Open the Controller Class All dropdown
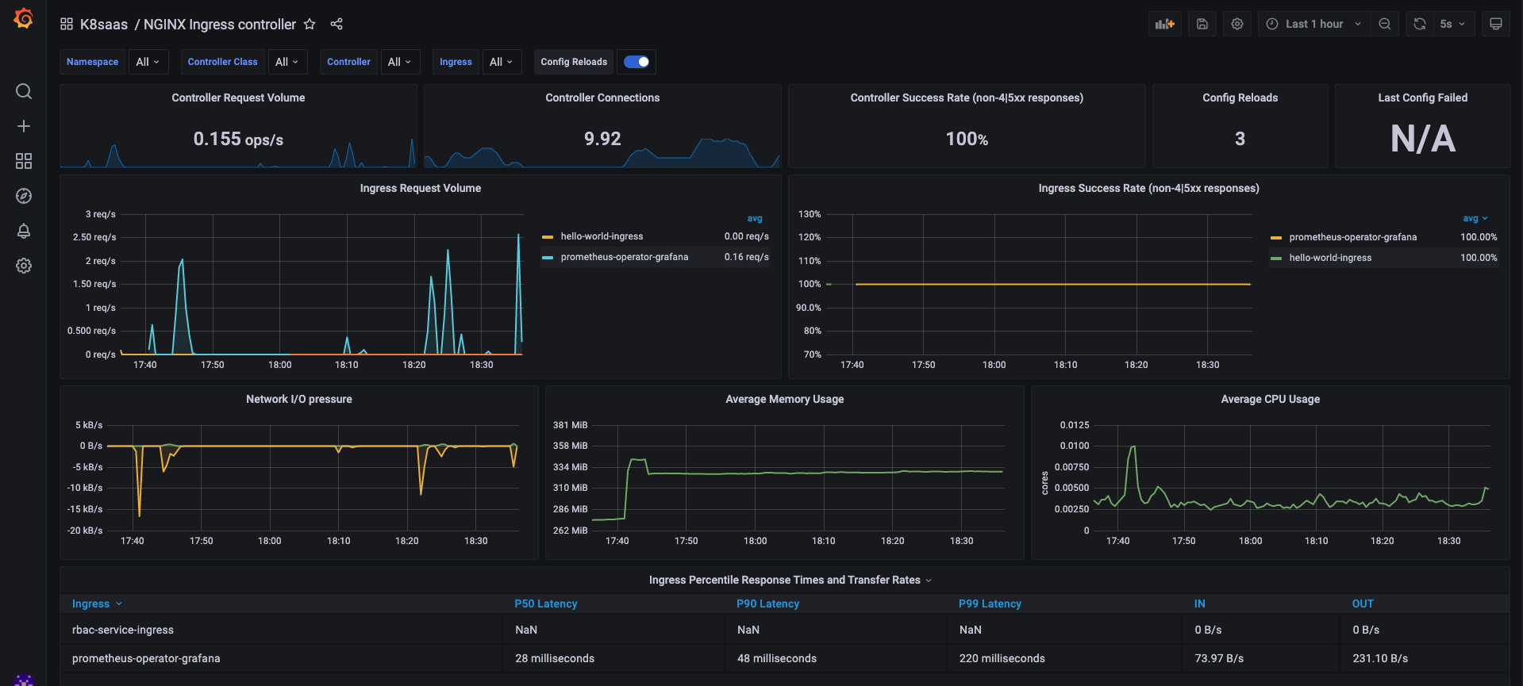Screen dimensions: 1523x686 point(287,62)
